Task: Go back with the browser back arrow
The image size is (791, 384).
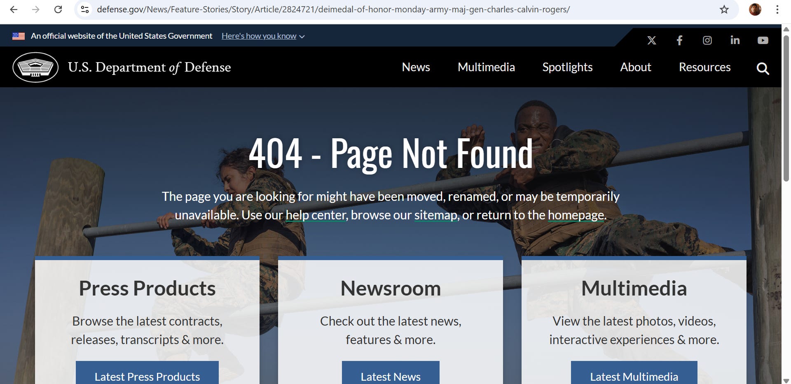Action: pyautogui.click(x=14, y=9)
